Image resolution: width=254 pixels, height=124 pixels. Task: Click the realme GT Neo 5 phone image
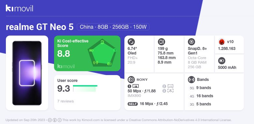click(27, 73)
